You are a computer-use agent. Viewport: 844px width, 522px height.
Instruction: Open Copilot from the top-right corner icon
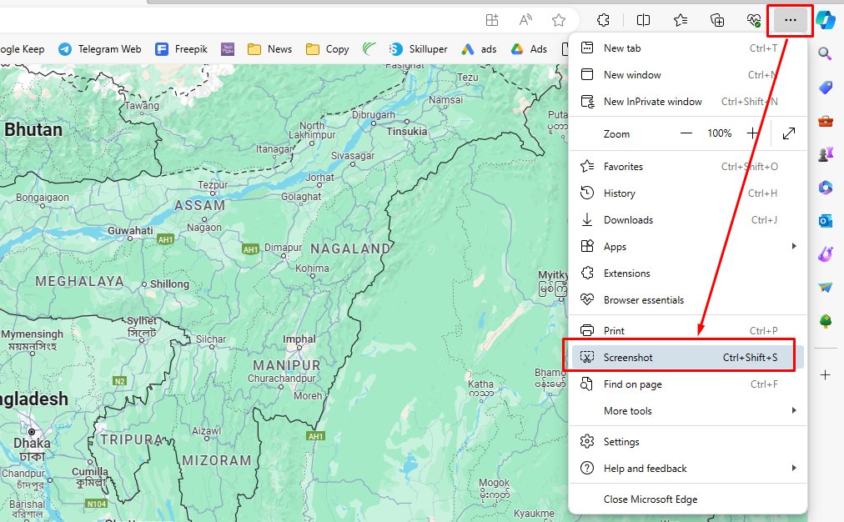point(826,20)
